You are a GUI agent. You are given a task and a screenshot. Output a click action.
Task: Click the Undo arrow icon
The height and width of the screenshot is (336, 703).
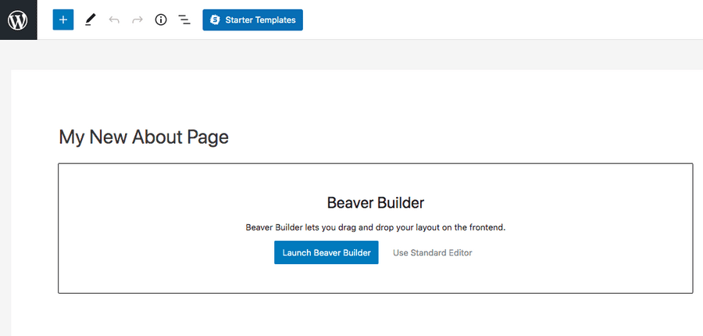114,20
